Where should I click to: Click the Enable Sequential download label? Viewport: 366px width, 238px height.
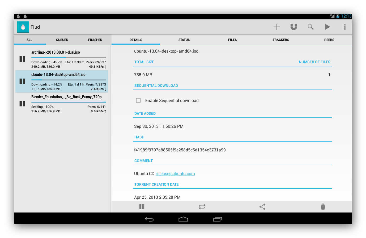click(x=172, y=101)
